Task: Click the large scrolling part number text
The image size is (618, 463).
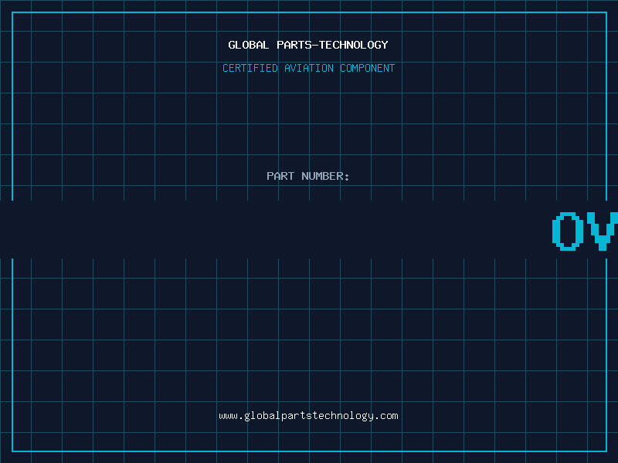Action: click(x=585, y=231)
